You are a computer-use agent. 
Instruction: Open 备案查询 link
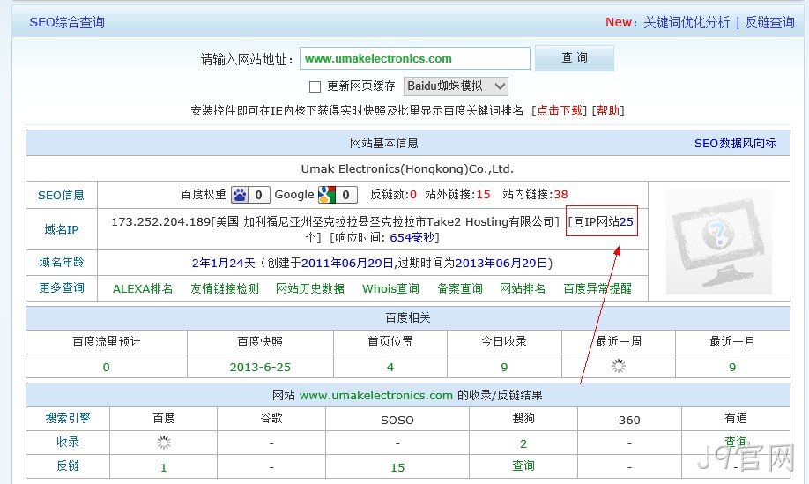pos(460,288)
